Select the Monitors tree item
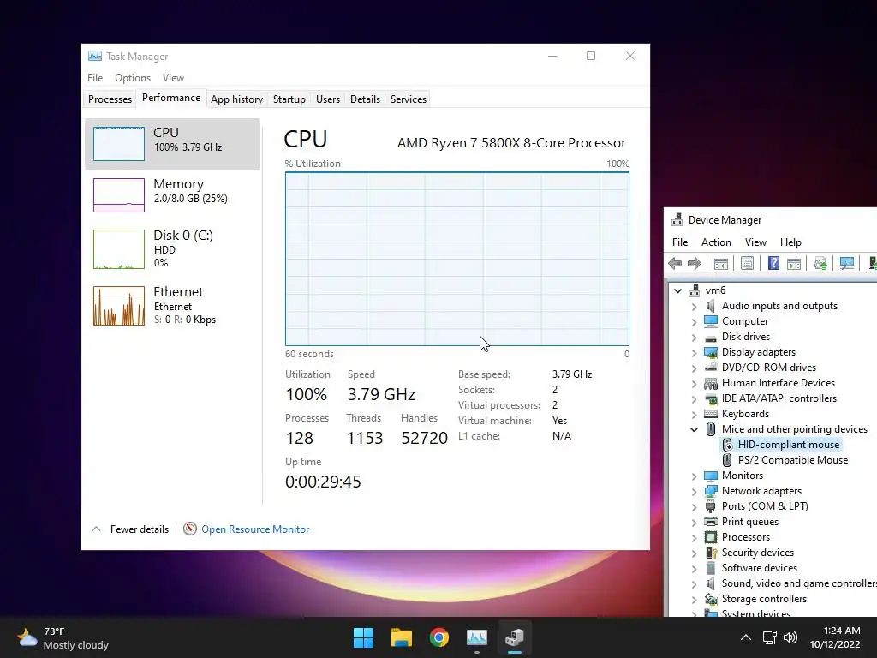The height and width of the screenshot is (658, 877). [x=743, y=475]
